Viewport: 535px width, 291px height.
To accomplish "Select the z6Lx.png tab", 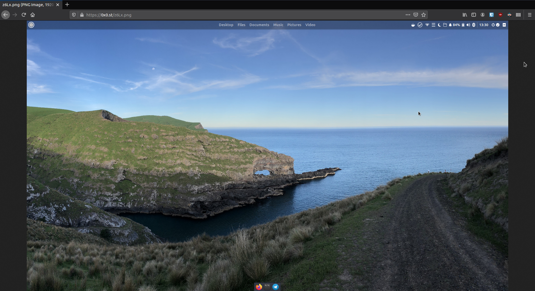I will coord(31,5).
